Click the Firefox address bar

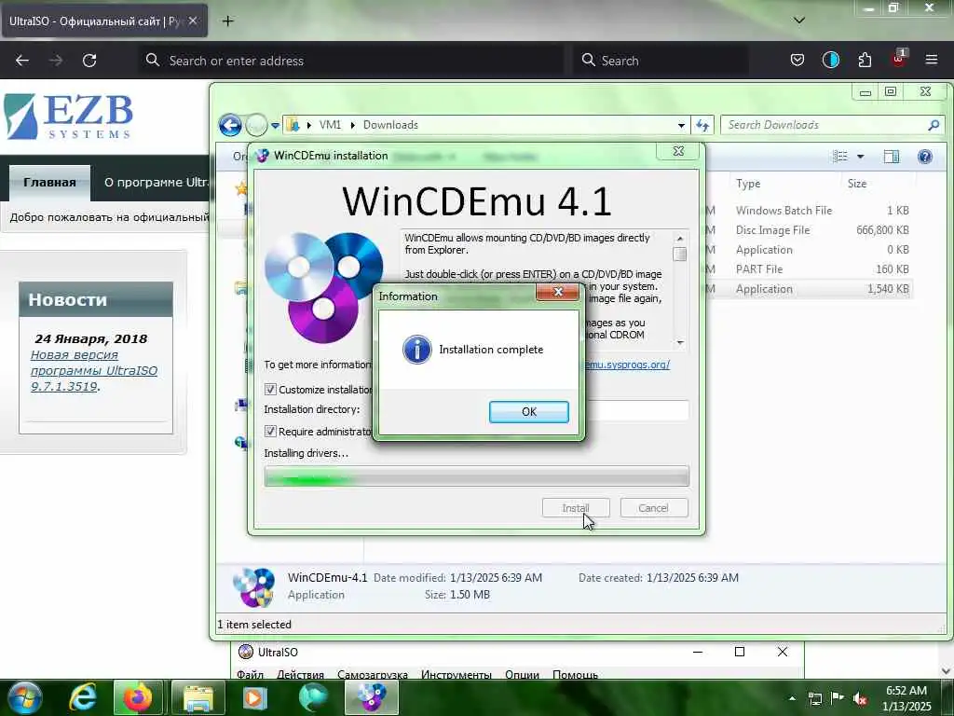(x=351, y=61)
